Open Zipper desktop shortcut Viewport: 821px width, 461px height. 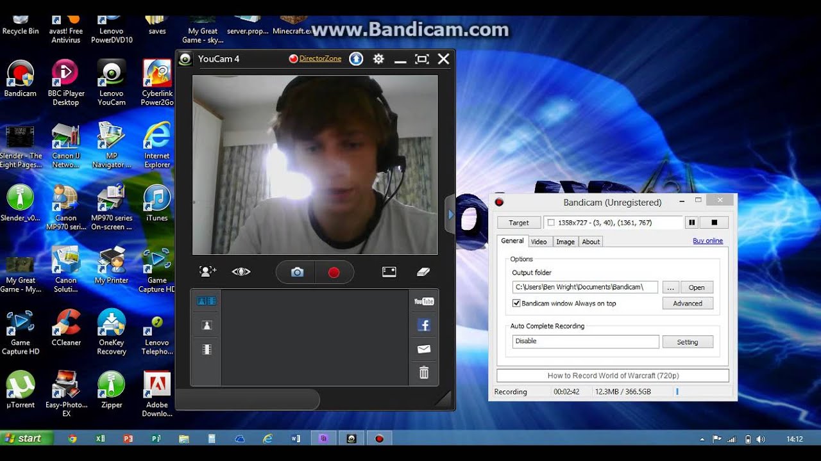(x=112, y=390)
